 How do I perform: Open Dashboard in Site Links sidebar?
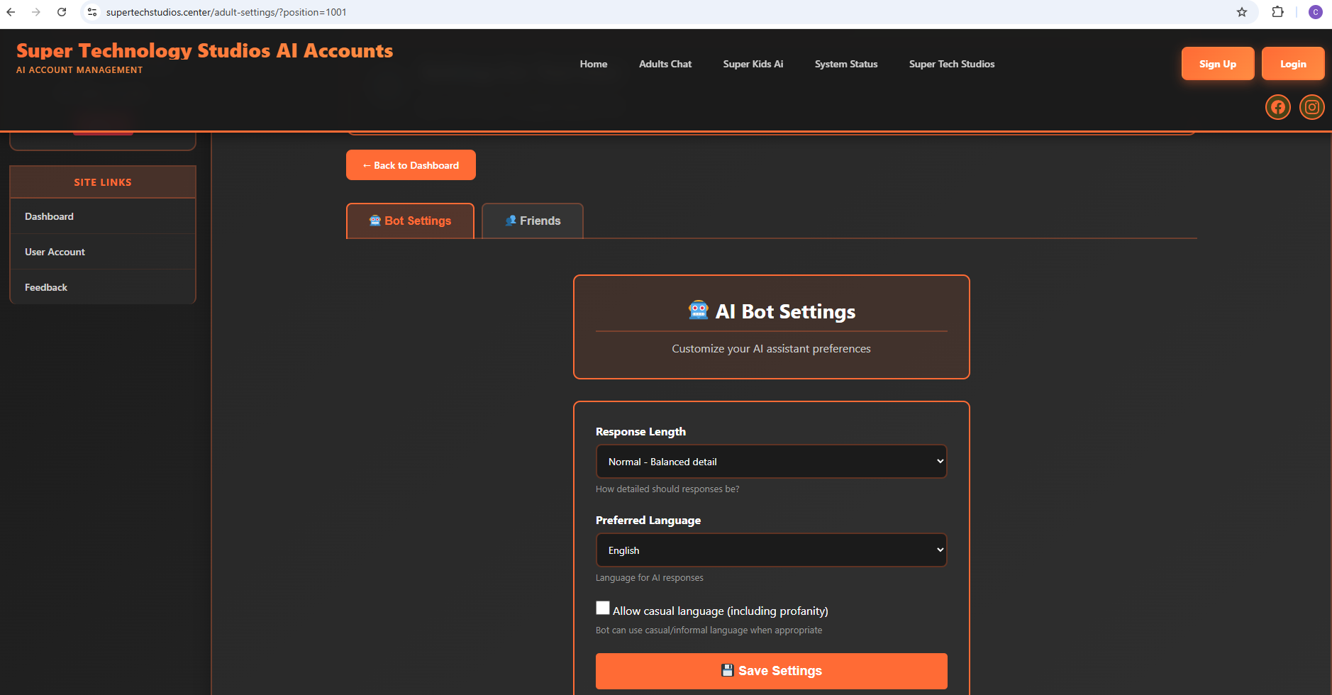point(103,216)
